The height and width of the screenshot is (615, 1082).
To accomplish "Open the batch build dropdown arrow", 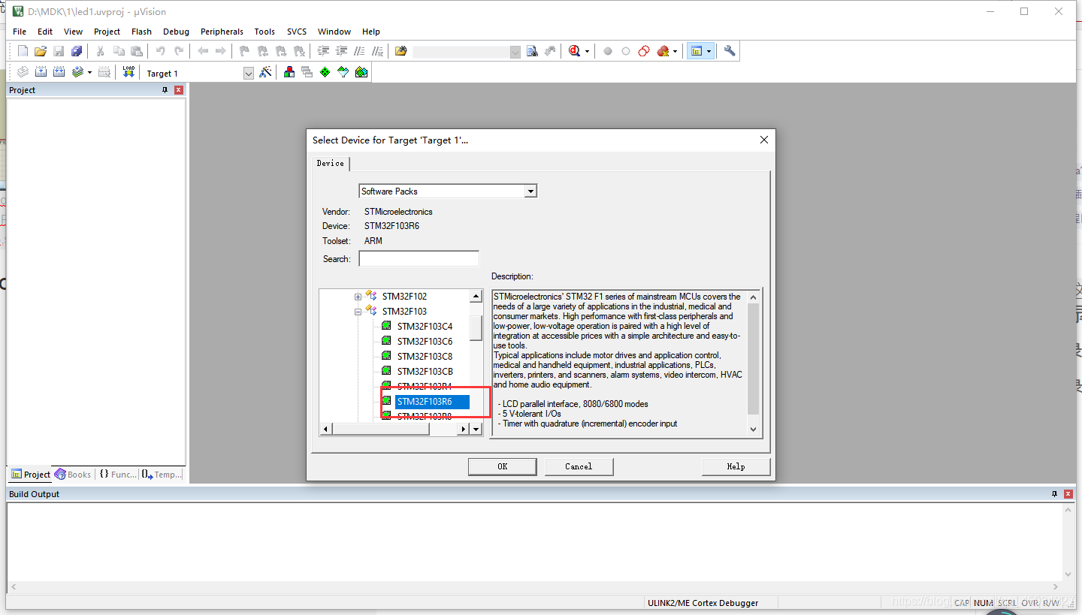I will pos(89,72).
